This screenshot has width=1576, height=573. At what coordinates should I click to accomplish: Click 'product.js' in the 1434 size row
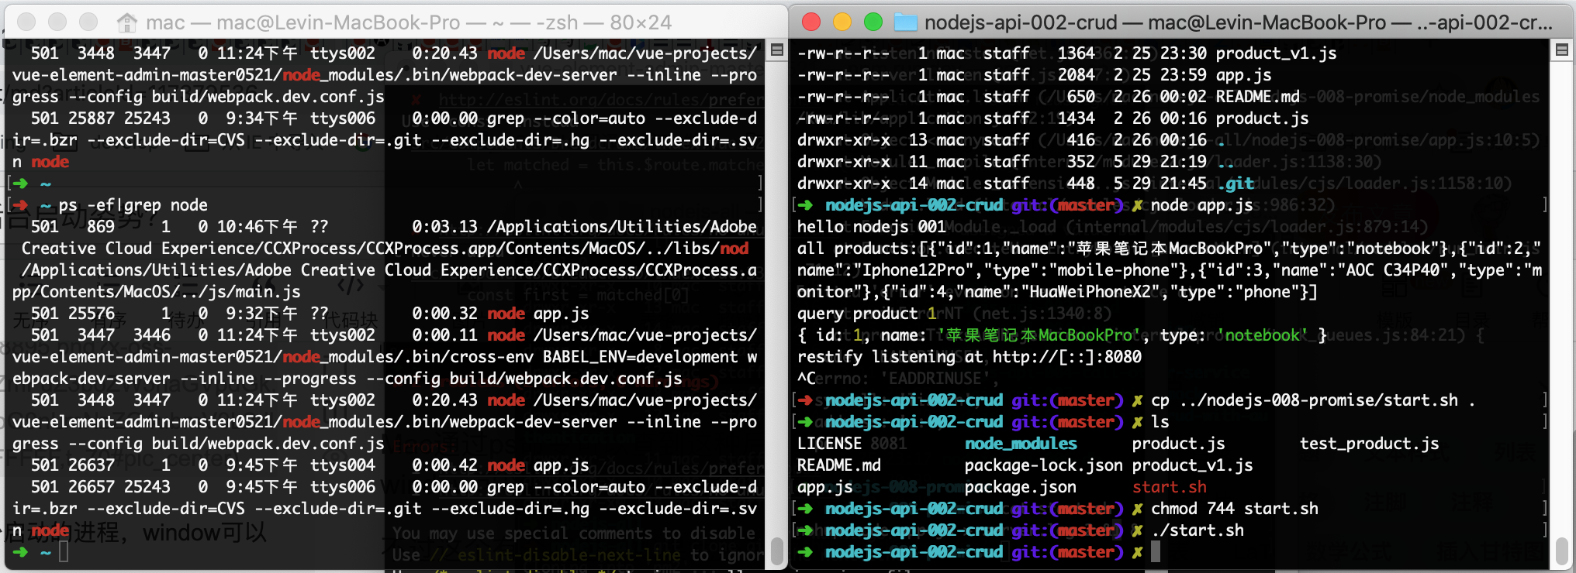[x=1262, y=118]
